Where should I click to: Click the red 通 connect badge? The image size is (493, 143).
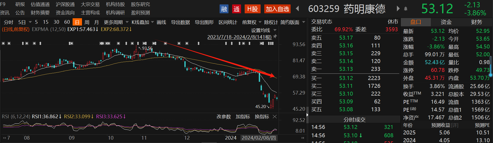pos(237,9)
